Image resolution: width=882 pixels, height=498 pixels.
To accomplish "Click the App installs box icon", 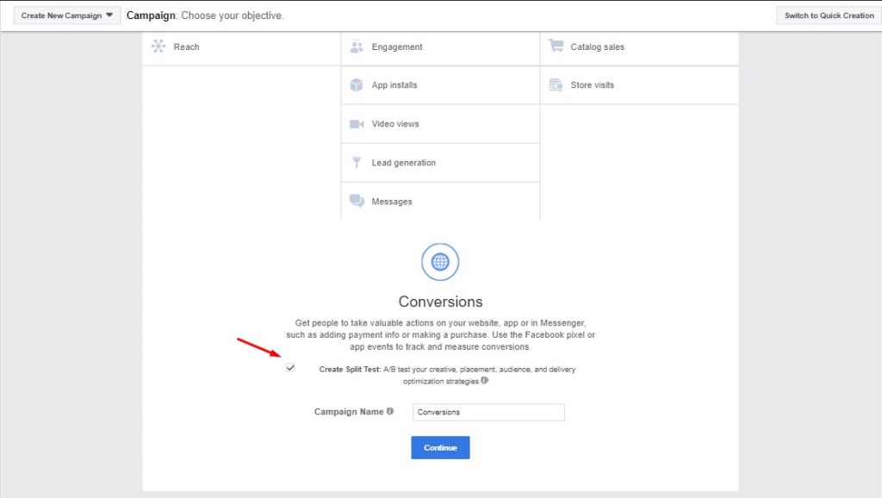I will click(357, 84).
